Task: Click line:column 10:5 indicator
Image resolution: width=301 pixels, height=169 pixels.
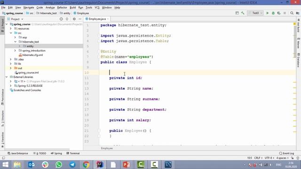Action: click(249, 158)
